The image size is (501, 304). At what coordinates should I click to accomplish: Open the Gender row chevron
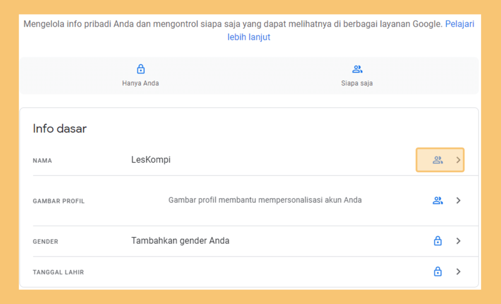(458, 241)
